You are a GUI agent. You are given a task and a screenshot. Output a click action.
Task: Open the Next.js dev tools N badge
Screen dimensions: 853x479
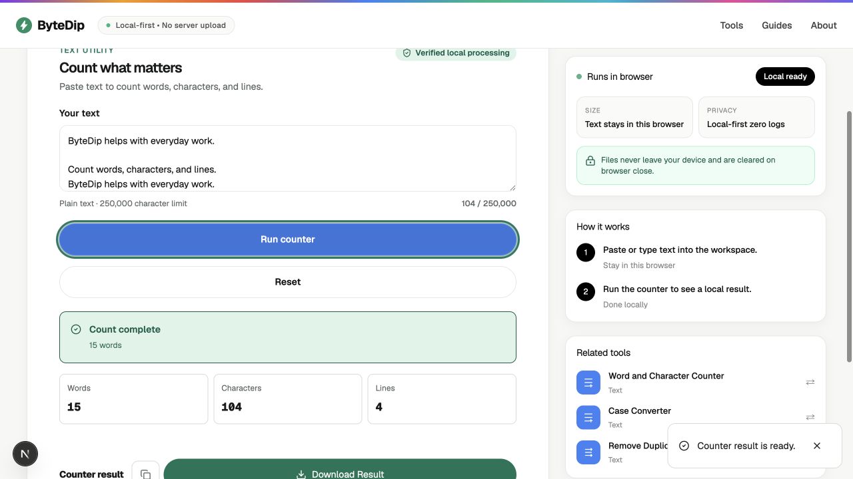tap(25, 454)
